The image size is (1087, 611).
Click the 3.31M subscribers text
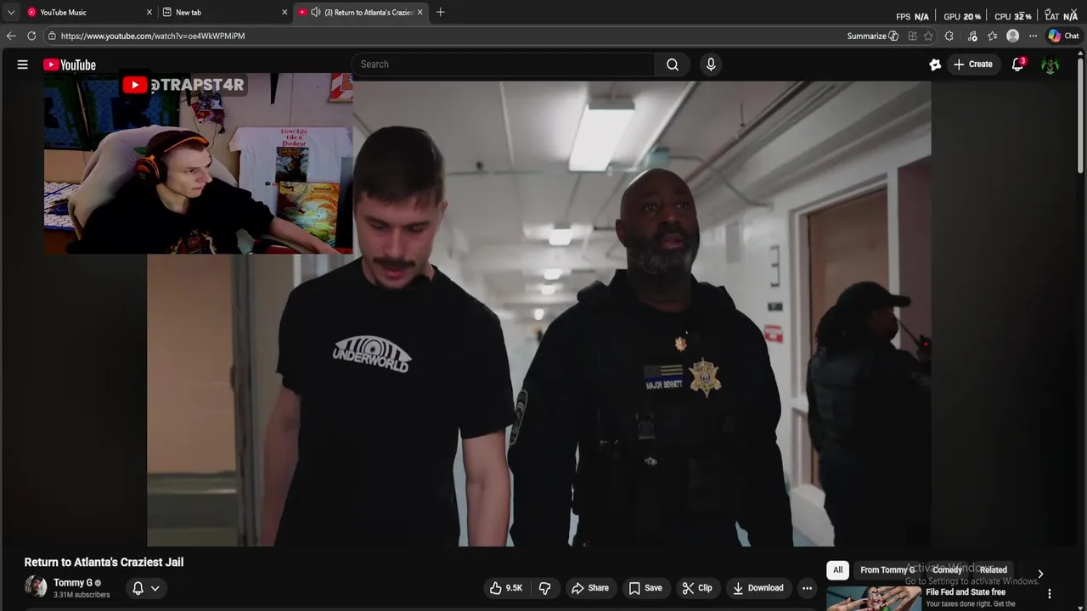click(82, 595)
